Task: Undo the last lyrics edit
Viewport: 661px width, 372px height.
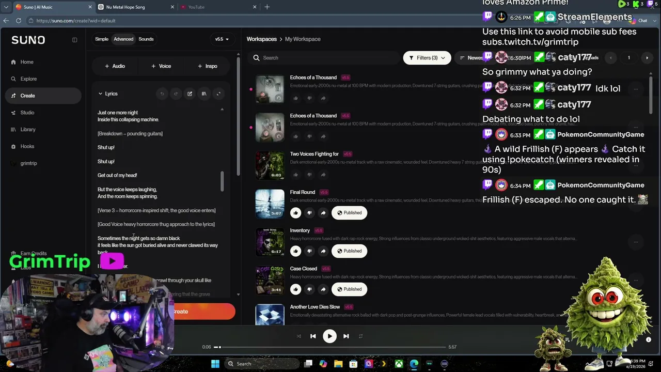Action: pyautogui.click(x=162, y=94)
